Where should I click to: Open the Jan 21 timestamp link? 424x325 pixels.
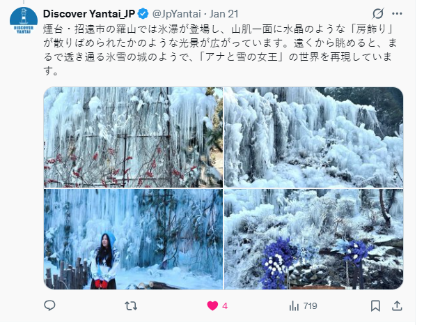[x=224, y=14]
